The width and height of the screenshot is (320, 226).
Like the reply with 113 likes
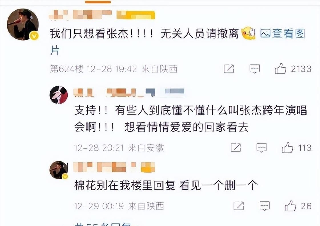(287, 148)
